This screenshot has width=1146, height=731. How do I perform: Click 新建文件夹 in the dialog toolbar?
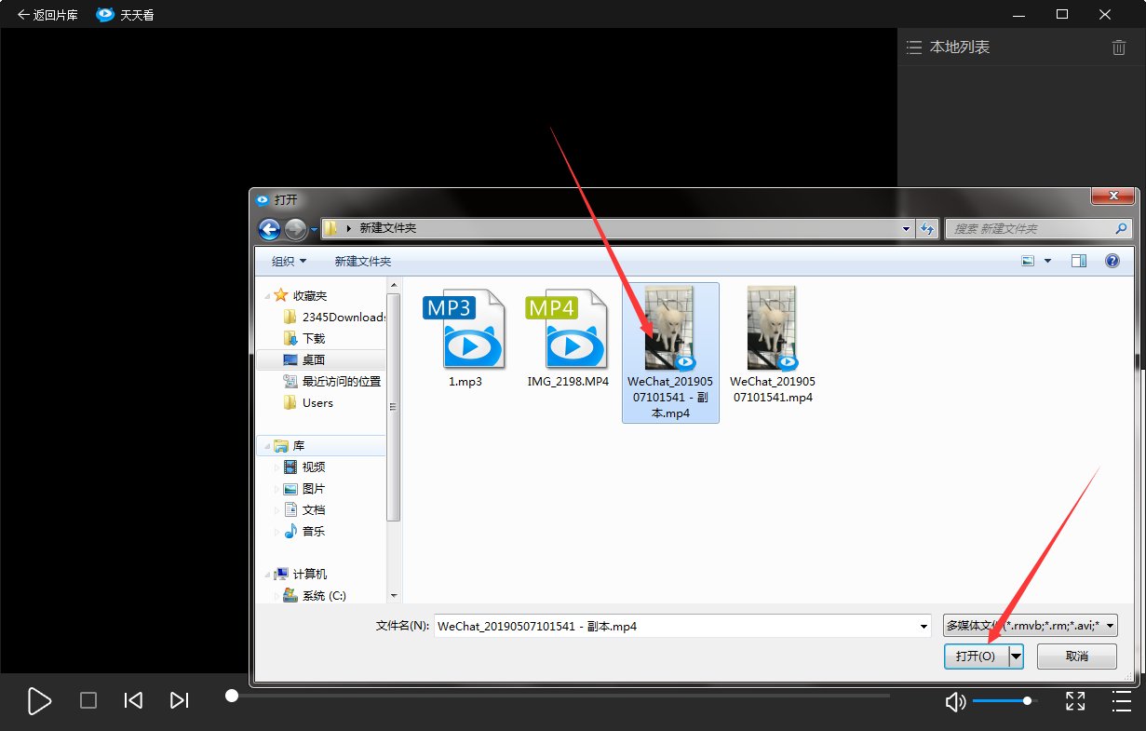[363, 262]
